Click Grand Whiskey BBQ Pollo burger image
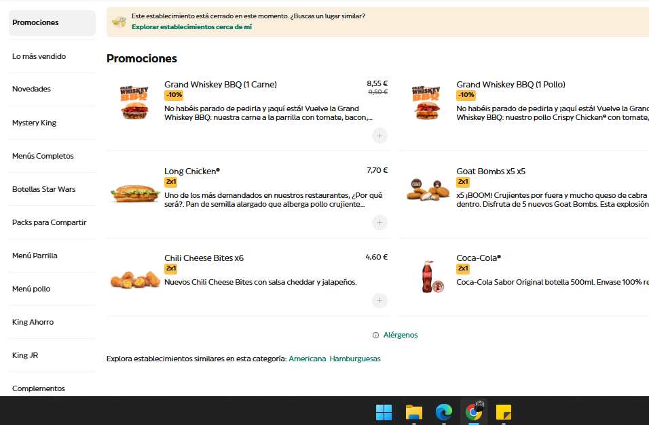This screenshot has height=425, width=649. click(426, 103)
